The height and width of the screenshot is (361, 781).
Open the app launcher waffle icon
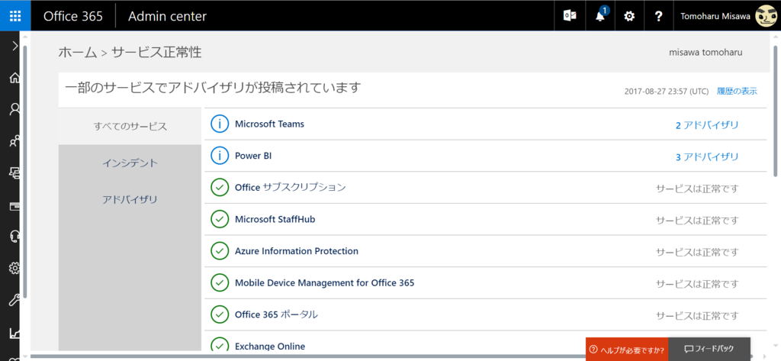(x=15, y=16)
